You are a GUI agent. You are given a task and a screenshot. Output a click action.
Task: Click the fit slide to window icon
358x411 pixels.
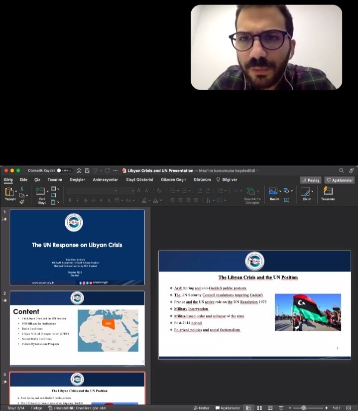(349, 408)
